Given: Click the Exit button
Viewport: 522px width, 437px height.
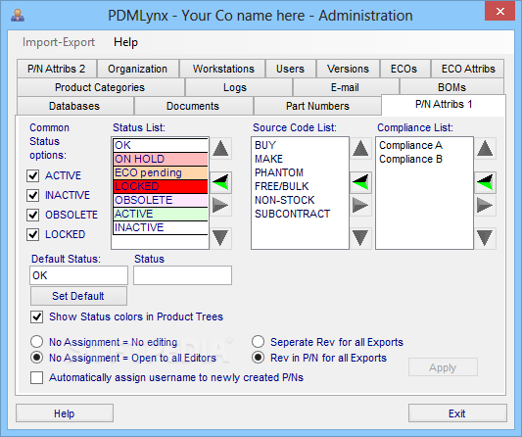Looking at the screenshot, I should [457, 413].
